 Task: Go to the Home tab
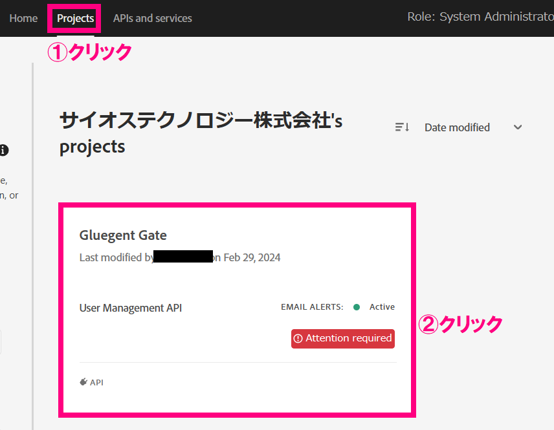click(23, 18)
